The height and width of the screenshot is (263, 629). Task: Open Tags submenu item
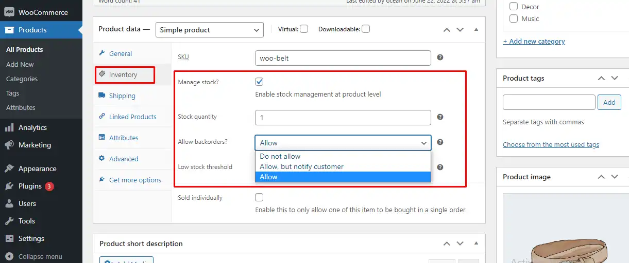[12, 93]
